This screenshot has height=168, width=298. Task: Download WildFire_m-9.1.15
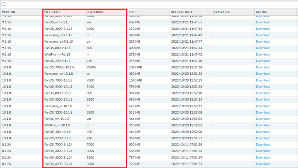pos(263,54)
